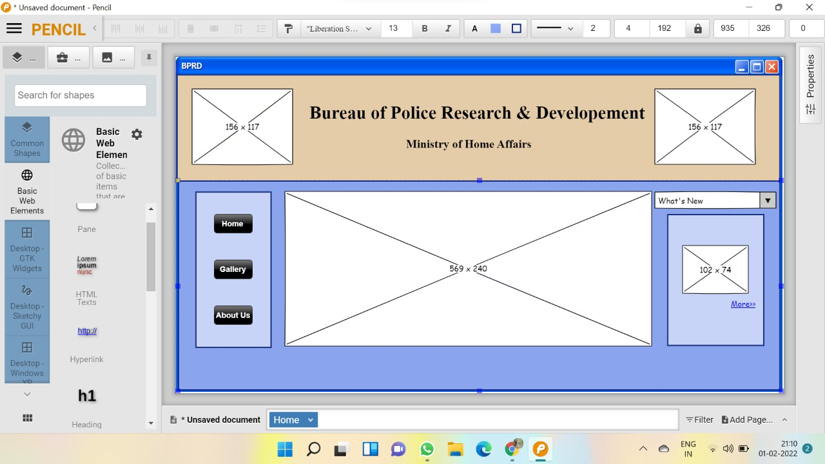Click the stroke width field showing 2
The width and height of the screenshot is (825, 464).
click(596, 28)
